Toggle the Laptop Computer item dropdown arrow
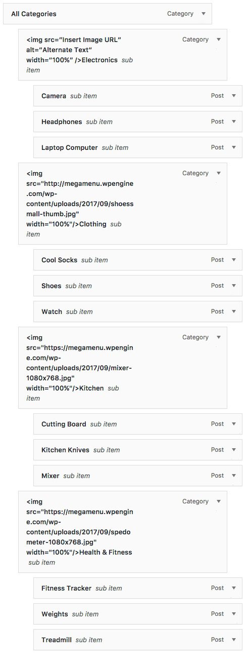248x664 pixels. tap(233, 147)
